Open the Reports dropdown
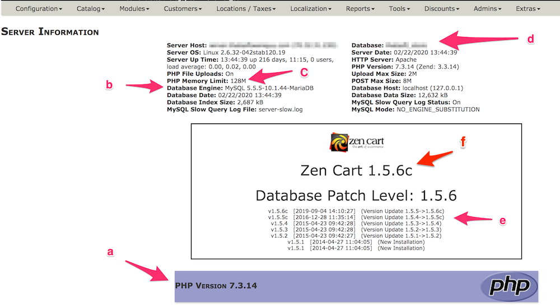Screen dimensions: 560x305 pyautogui.click(x=360, y=8)
